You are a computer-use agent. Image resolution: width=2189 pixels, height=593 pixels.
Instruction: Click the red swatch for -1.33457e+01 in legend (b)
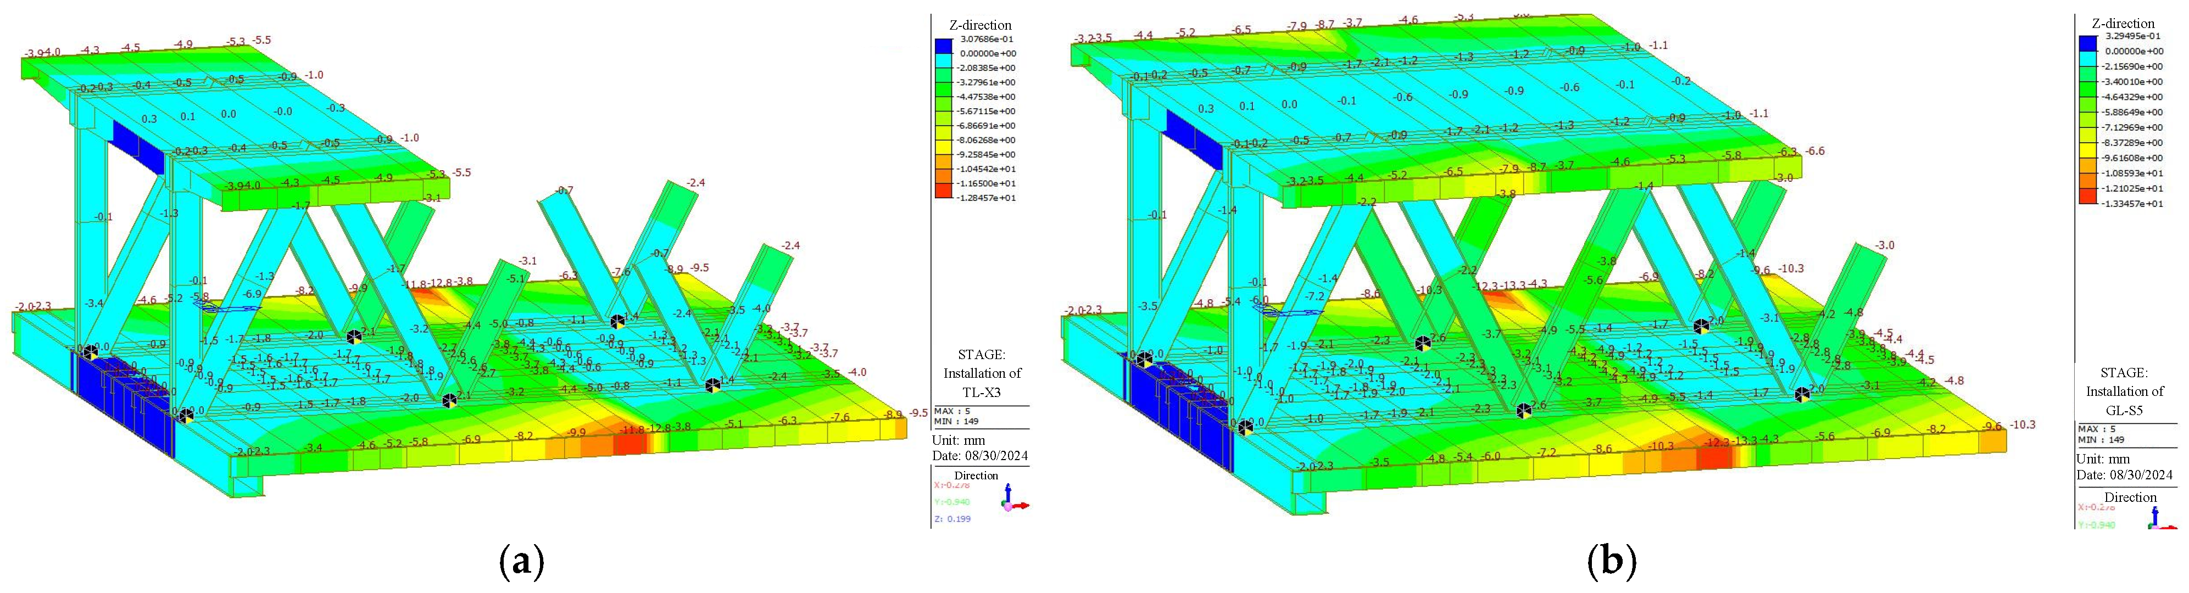pos(2088,195)
